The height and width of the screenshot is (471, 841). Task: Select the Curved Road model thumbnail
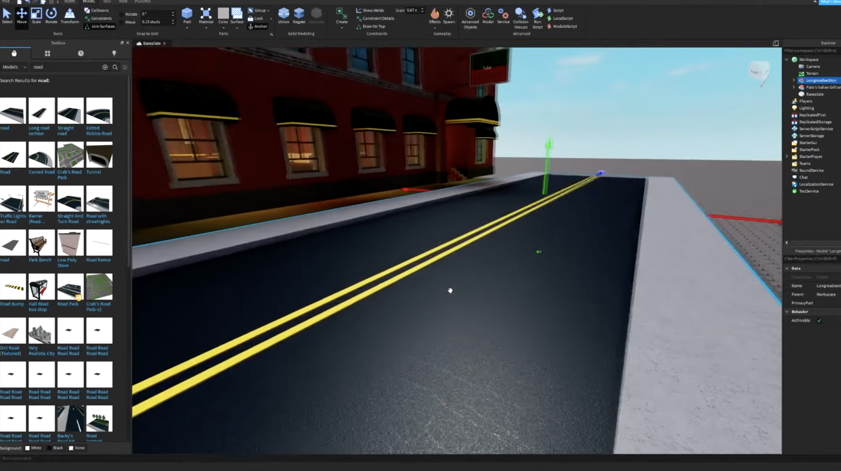point(41,154)
